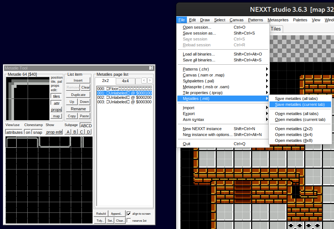Expand the Canvas (.nam or .map) submenu

pyautogui.click(x=223, y=75)
